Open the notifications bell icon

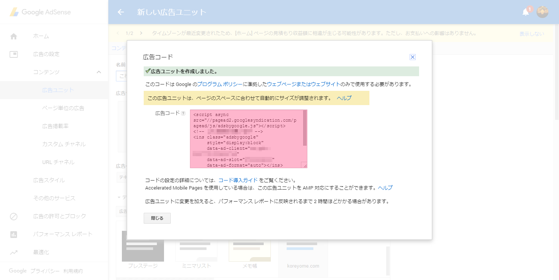tap(526, 12)
